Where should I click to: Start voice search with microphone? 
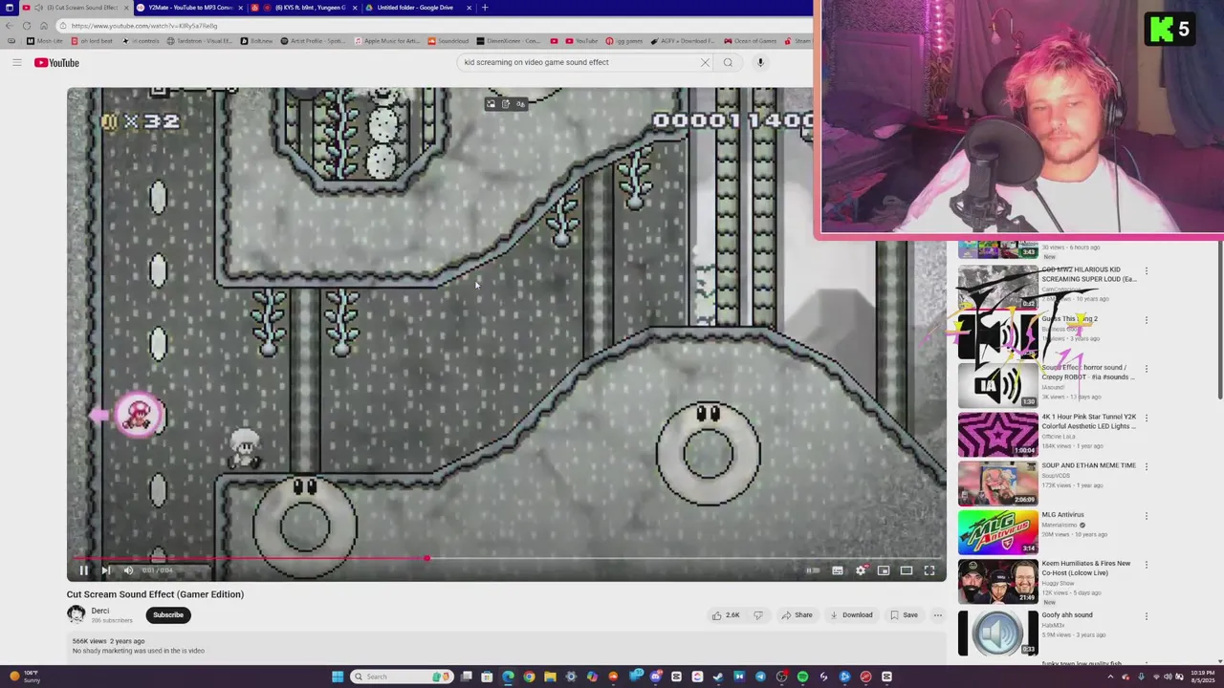click(760, 62)
